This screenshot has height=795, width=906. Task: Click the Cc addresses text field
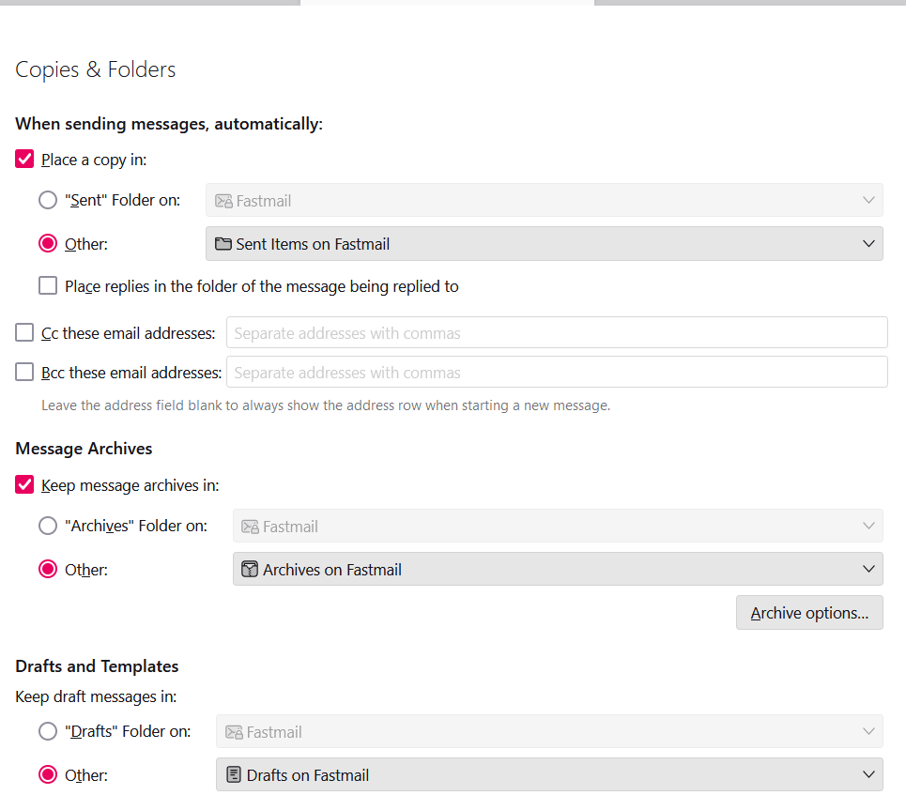(557, 333)
